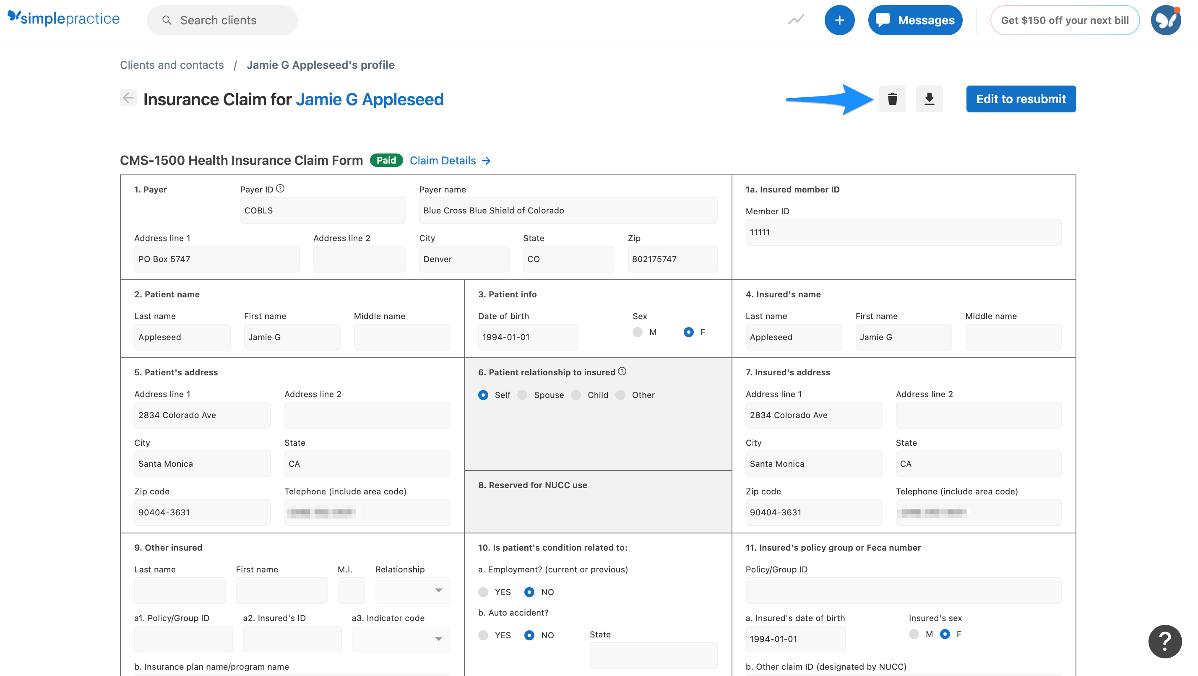Select F for insured's sex
Screen dimensions: 1198x676
coord(945,634)
